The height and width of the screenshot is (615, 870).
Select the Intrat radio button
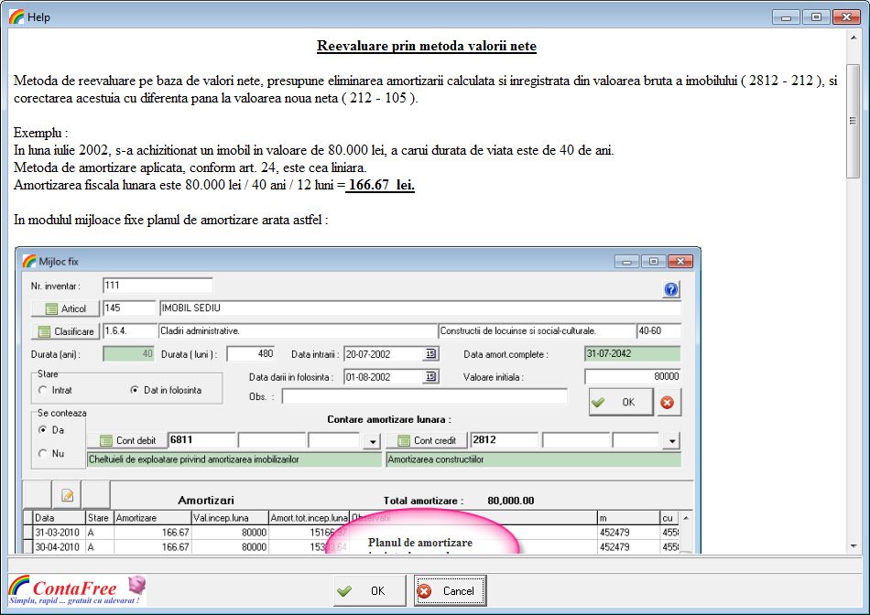(x=43, y=390)
